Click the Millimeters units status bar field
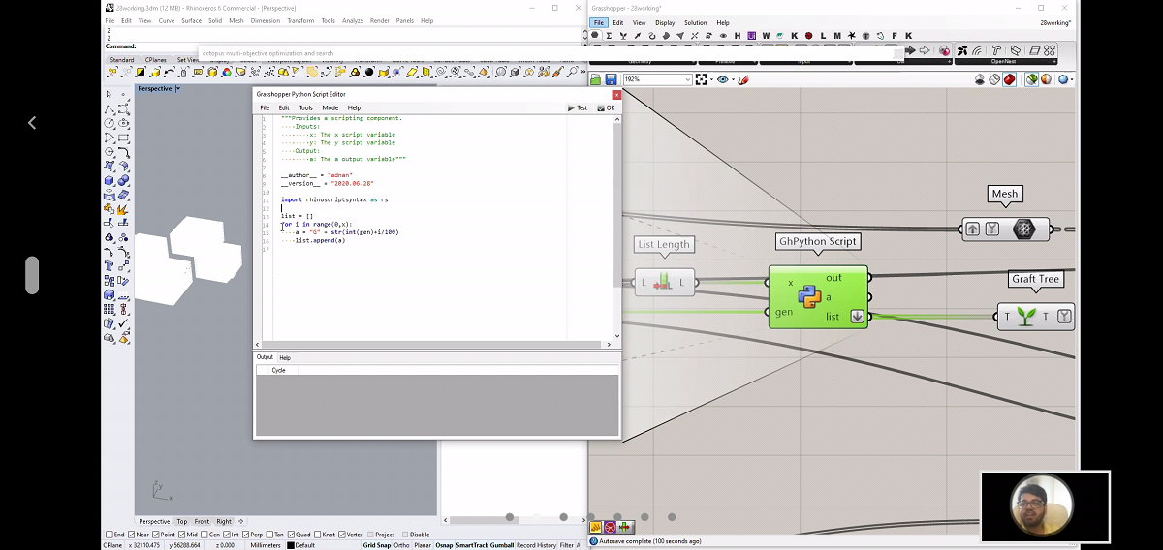Screen dimensions: 1163x550 [x=266, y=545]
